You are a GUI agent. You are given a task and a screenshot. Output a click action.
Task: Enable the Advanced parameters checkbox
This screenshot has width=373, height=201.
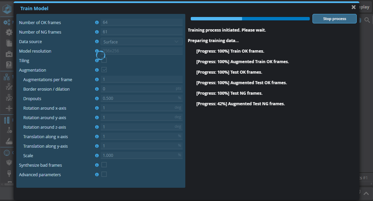(x=104, y=175)
